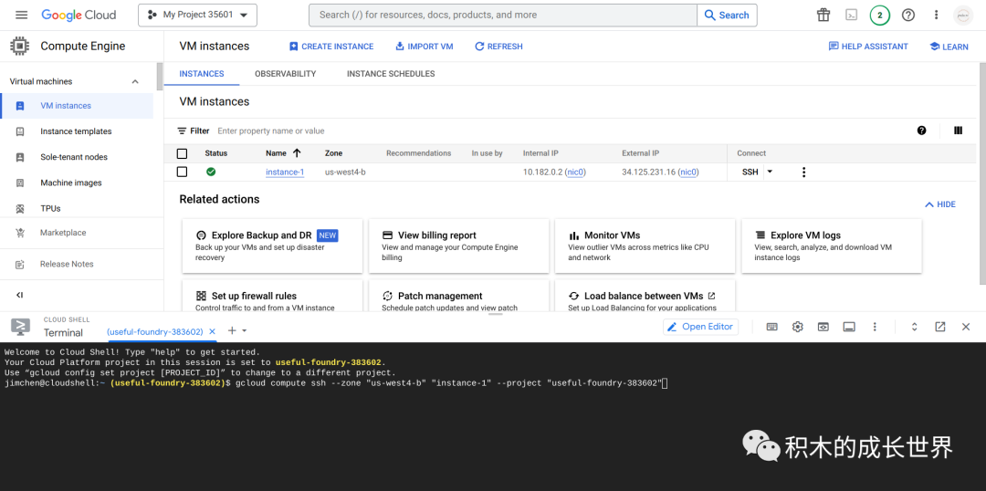The width and height of the screenshot is (986, 491).
Task: Hide the Related actions section
Action: pos(940,204)
